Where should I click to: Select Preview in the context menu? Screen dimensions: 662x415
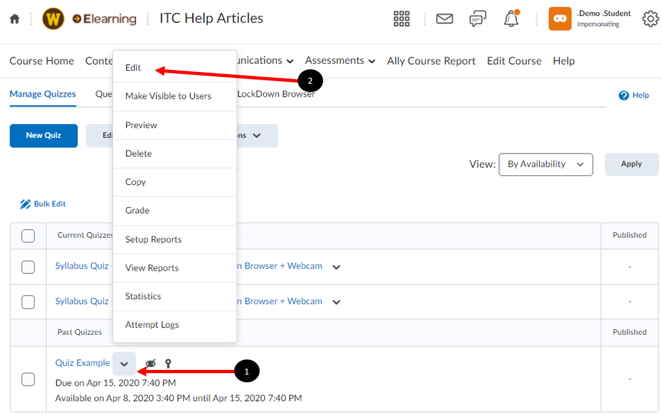(x=175, y=125)
